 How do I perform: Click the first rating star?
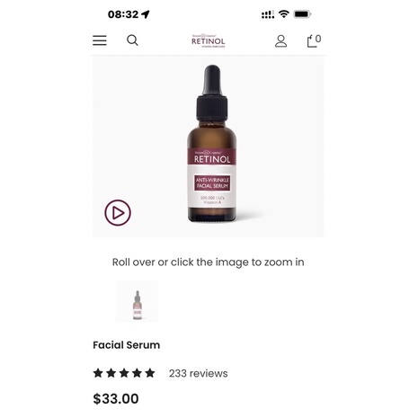pyautogui.click(x=98, y=373)
